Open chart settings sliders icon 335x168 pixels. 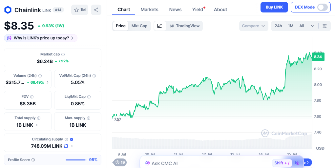tap(325, 26)
